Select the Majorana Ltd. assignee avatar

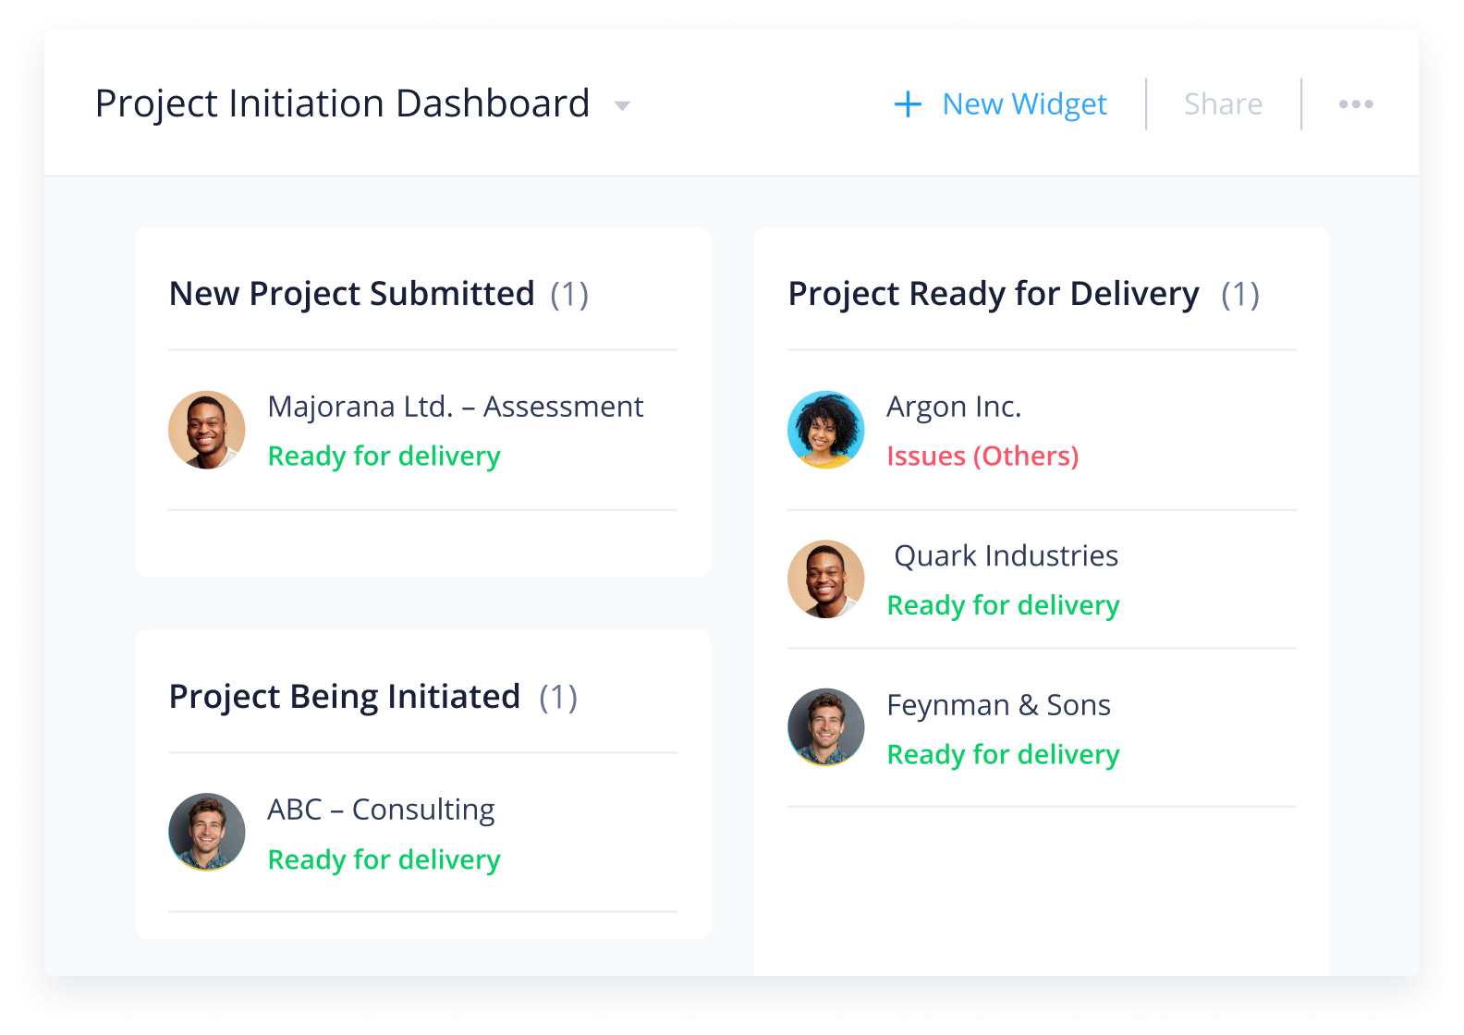click(x=207, y=430)
